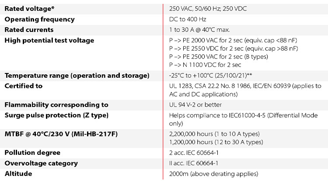Screen dimensions: 328x181
Task: Select P –> N 1100 VDC line
Action: pos(205,65)
